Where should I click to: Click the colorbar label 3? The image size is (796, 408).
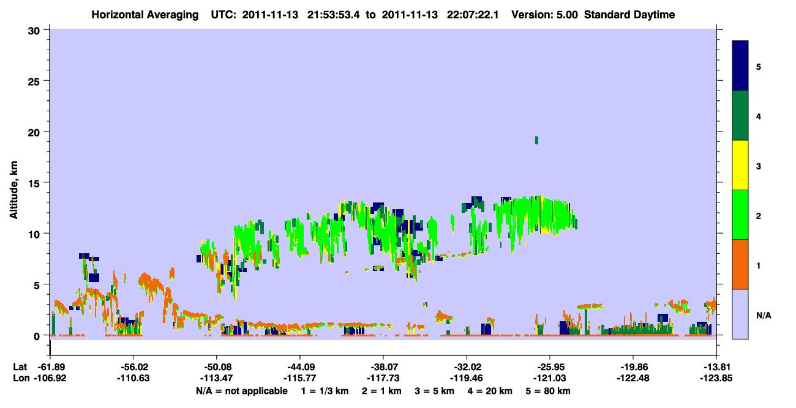click(759, 166)
